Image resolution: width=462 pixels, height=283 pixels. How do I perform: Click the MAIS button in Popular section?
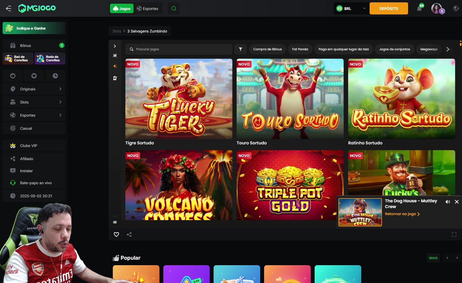433,258
